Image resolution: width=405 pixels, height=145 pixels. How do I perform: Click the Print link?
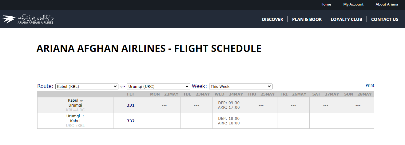point(370,85)
